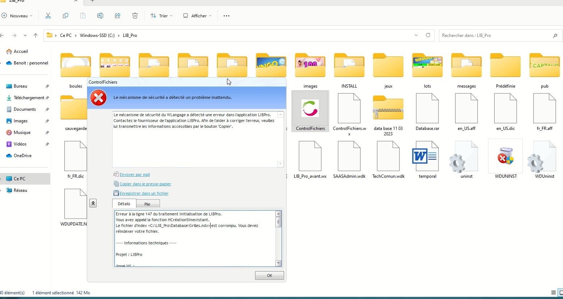Select the messages folder
Screen dimensions: 563x299
pyautogui.click(x=466, y=70)
